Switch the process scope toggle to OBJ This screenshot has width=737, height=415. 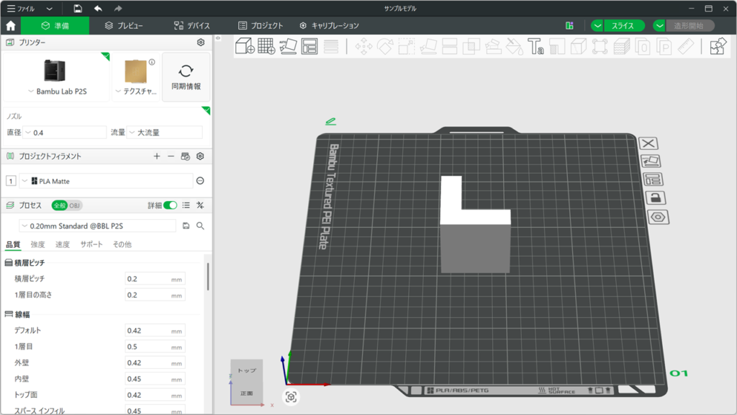point(75,205)
